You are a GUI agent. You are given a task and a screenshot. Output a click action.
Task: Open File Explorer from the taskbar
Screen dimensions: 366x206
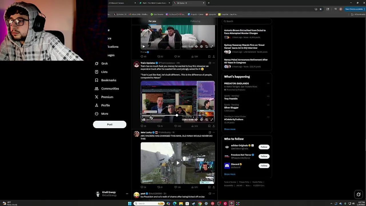(181, 203)
